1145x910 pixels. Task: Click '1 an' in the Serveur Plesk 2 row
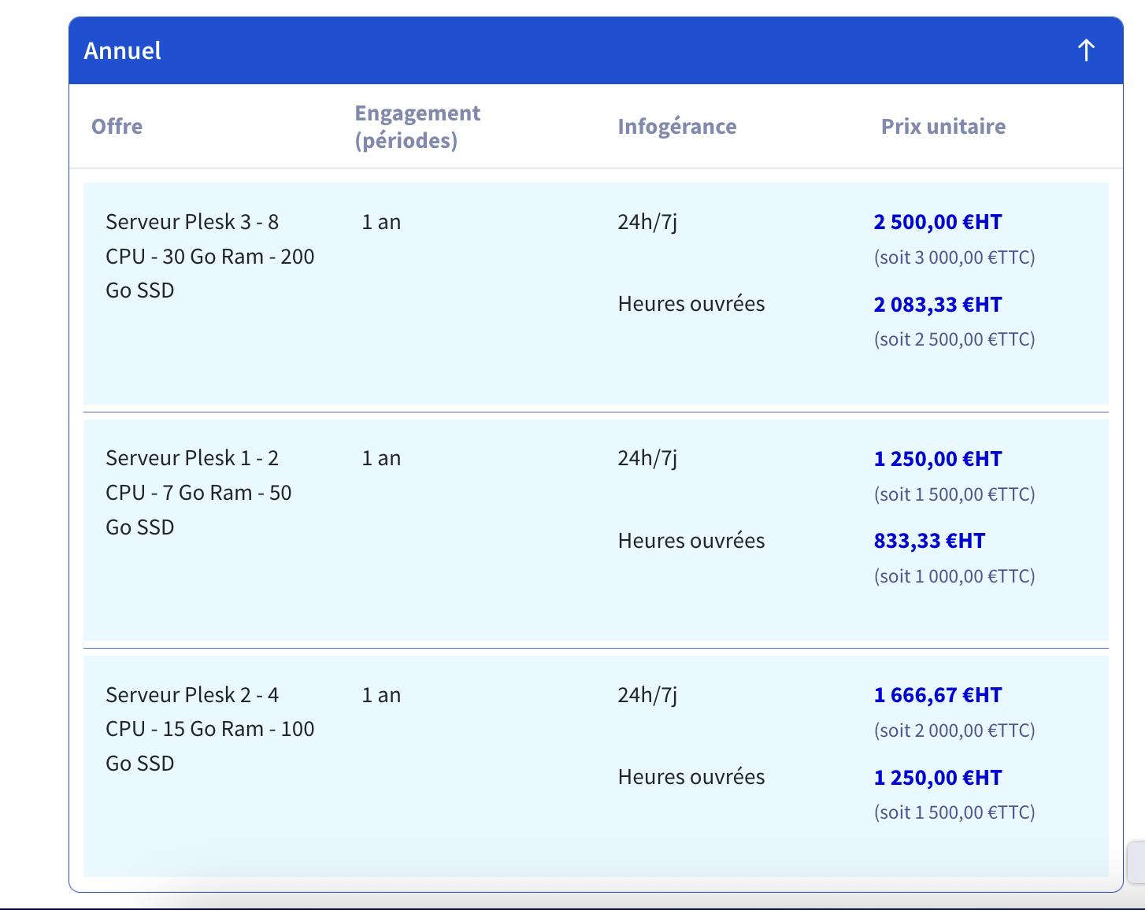coord(381,695)
